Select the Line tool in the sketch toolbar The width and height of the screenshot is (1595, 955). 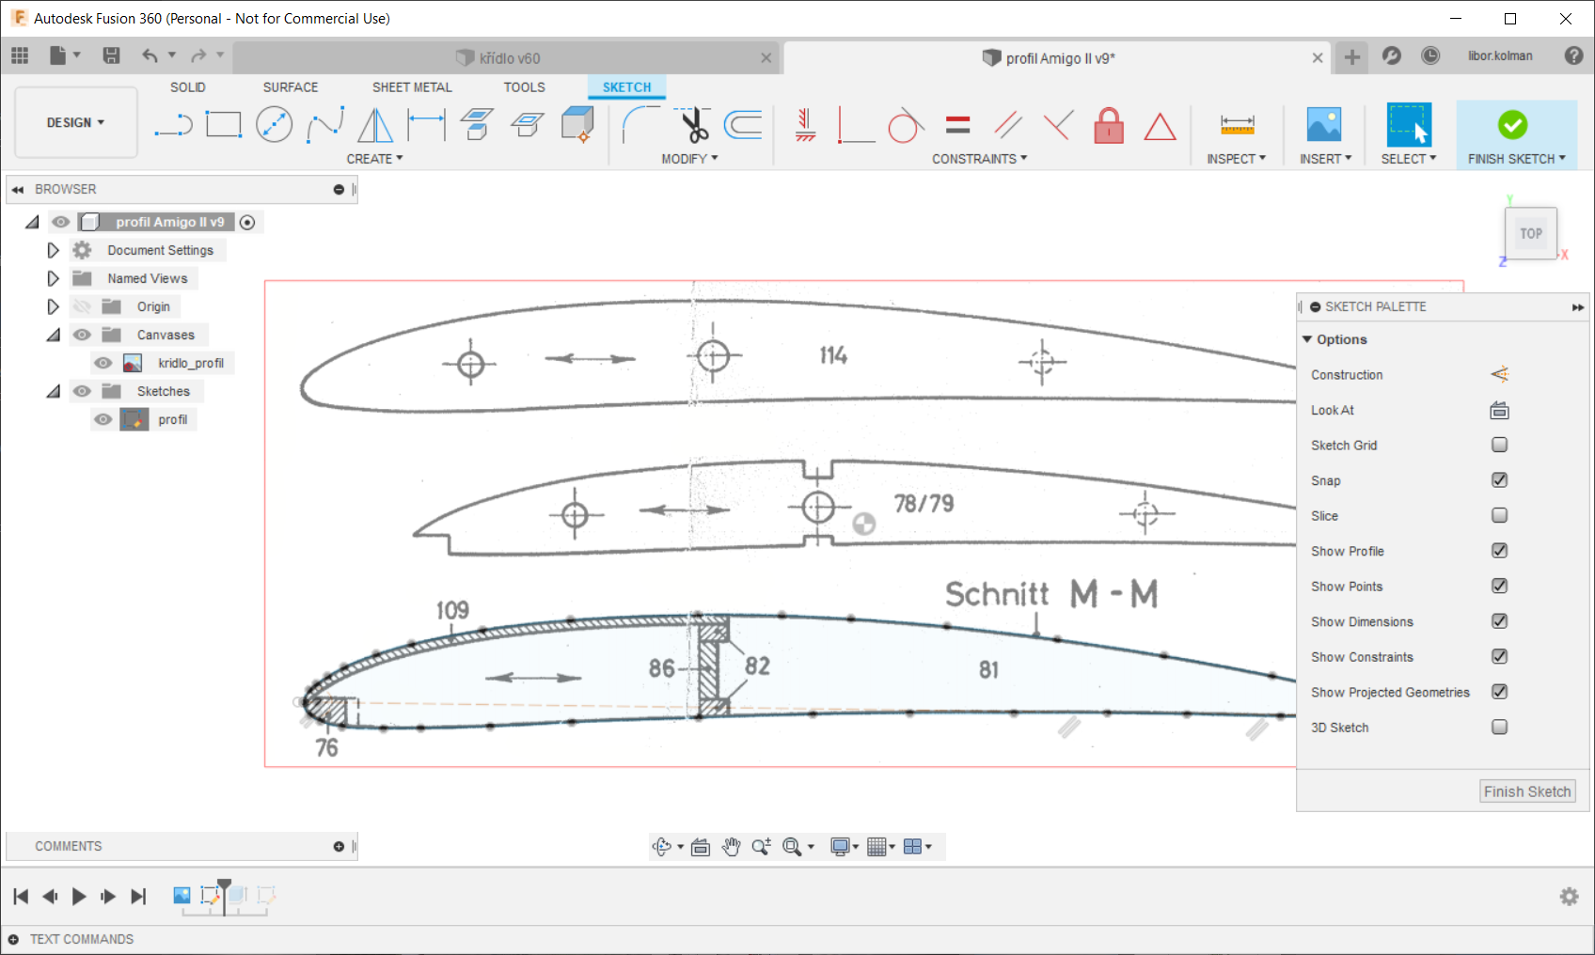tap(173, 125)
